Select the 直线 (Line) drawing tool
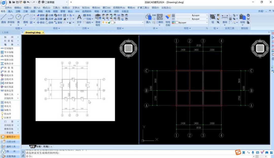This screenshot has width=274, height=158. pyautogui.click(x=4, y=18)
